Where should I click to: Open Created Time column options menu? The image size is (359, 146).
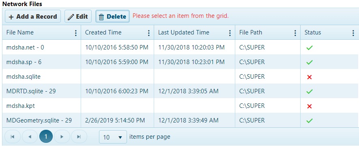tap(149, 33)
